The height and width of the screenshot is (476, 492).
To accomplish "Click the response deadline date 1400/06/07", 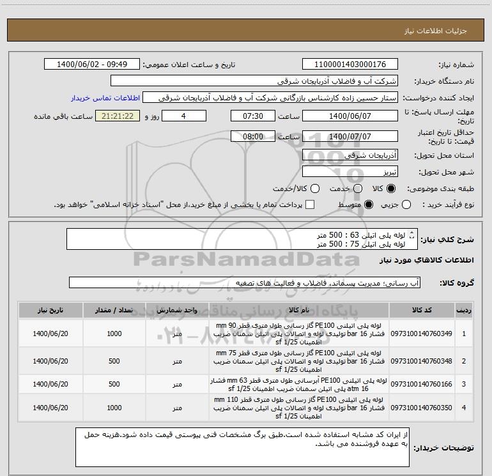I will tap(350, 116).
